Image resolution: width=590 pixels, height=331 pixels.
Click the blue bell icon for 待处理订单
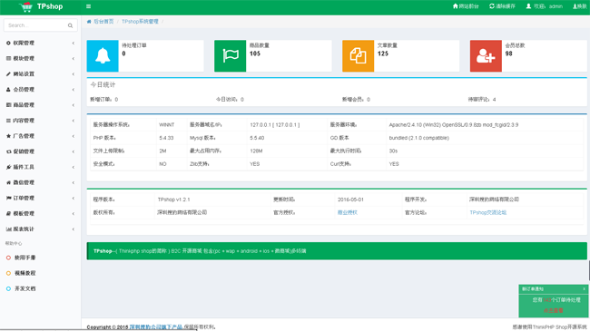click(x=103, y=55)
